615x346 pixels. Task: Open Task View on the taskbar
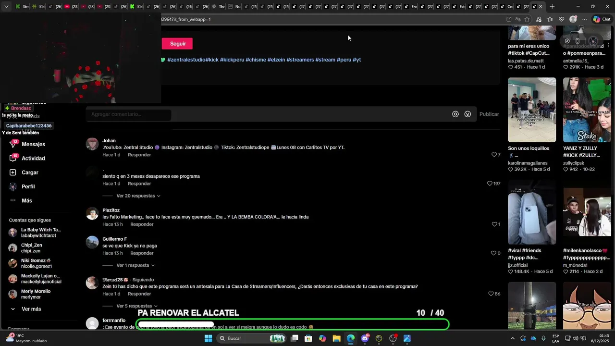click(x=295, y=338)
